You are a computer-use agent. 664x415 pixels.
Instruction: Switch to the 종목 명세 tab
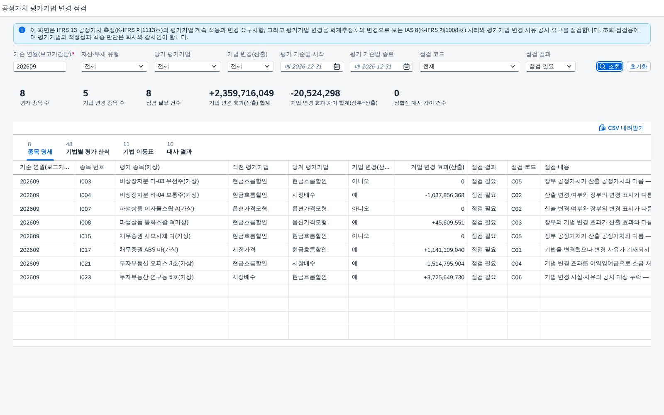pyautogui.click(x=40, y=149)
